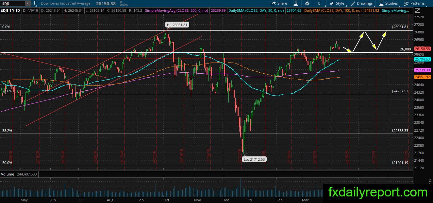Click the Dec marker on time axis
433x203 pixels.
coord(225,200)
